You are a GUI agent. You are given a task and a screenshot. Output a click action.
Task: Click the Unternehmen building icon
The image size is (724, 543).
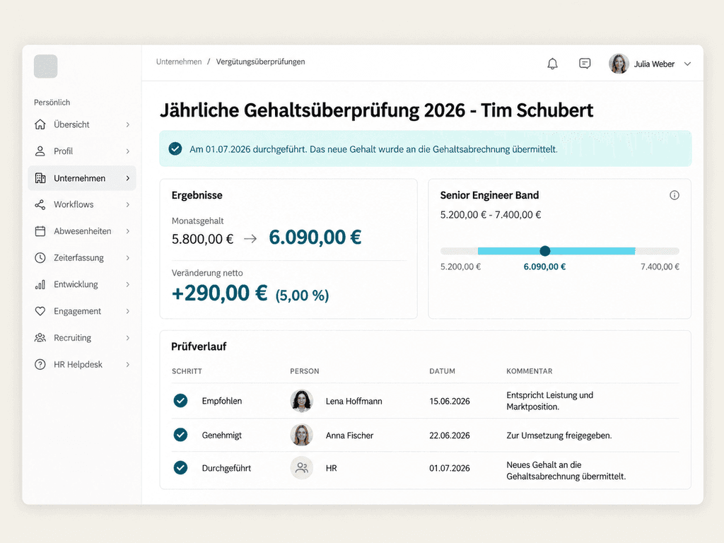tap(40, 178)
